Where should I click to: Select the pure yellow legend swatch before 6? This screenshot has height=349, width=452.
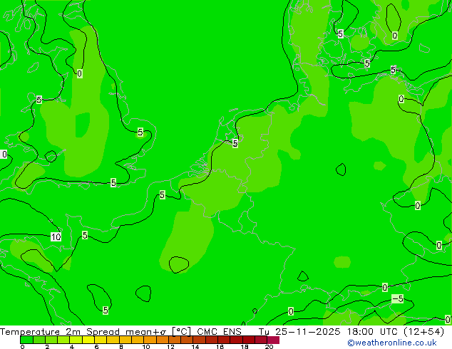tap(88, 340)
